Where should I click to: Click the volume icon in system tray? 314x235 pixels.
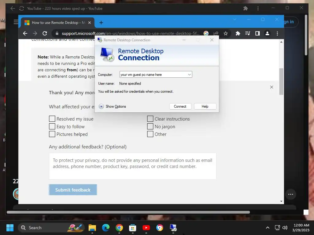pos(285,228)
